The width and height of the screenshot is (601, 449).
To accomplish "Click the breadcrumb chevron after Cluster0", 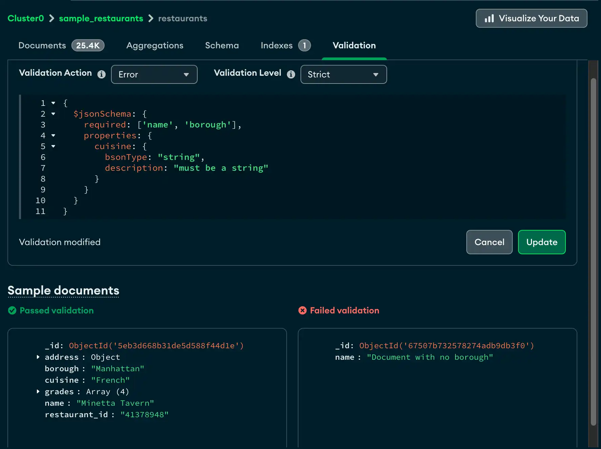I will tap(51, 19).
